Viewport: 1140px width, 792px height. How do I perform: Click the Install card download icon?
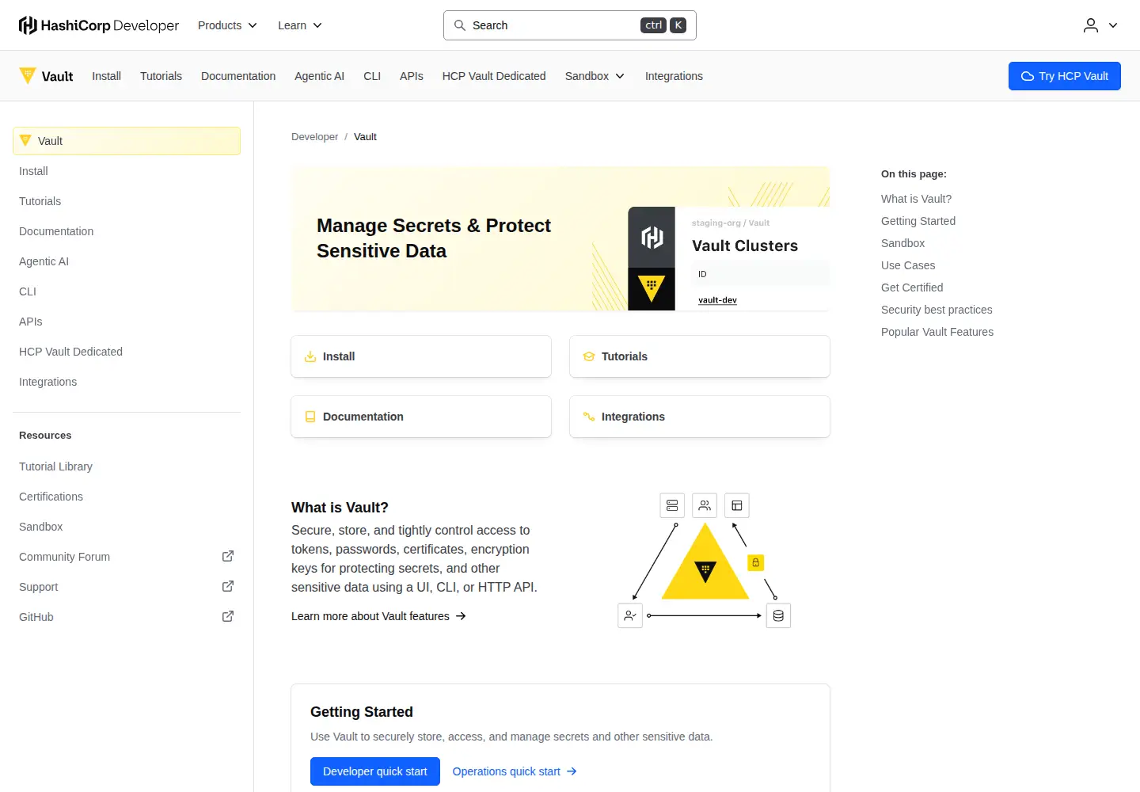(x=310, y=356)
